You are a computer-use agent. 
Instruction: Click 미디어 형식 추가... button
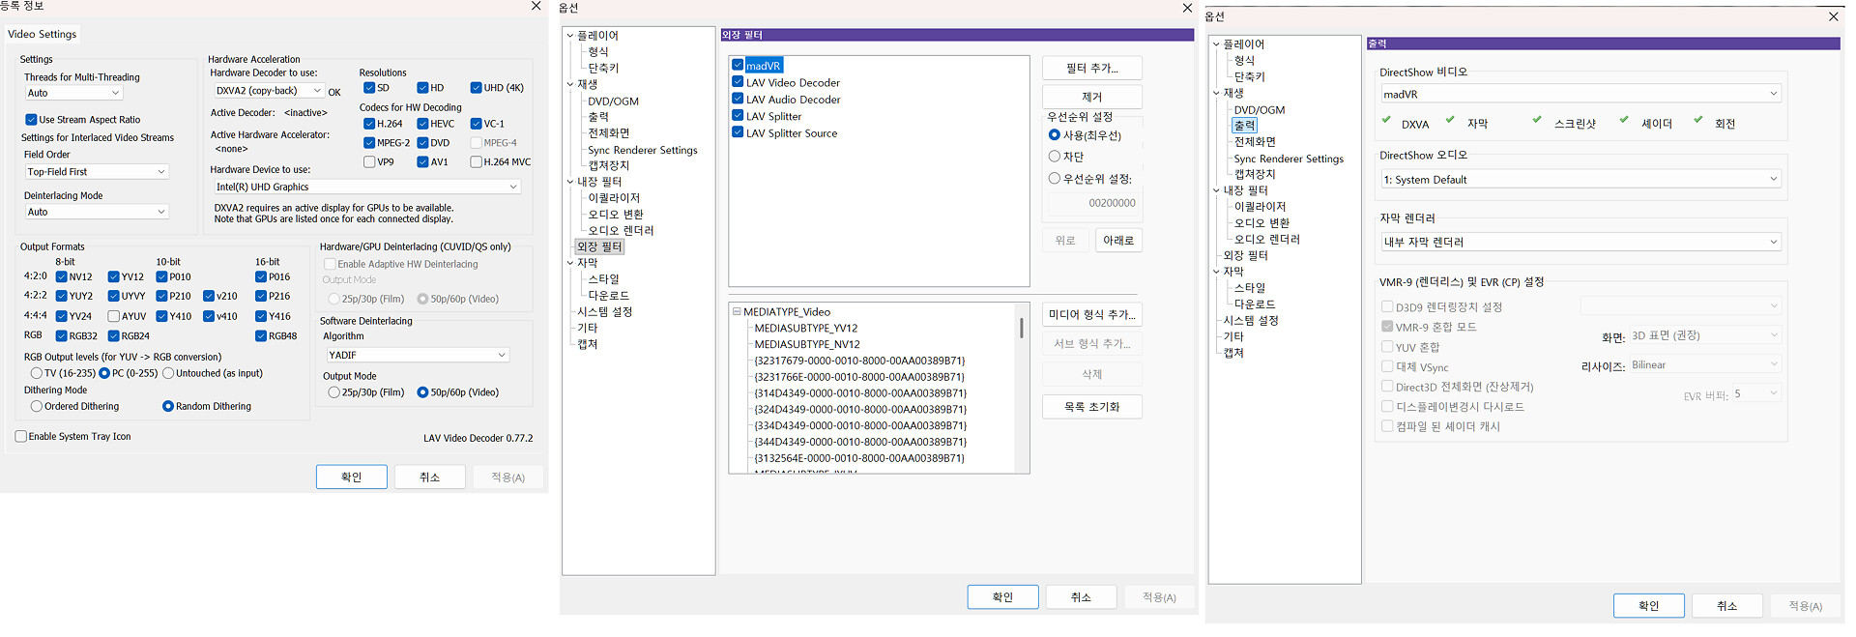click(1092, 314)
